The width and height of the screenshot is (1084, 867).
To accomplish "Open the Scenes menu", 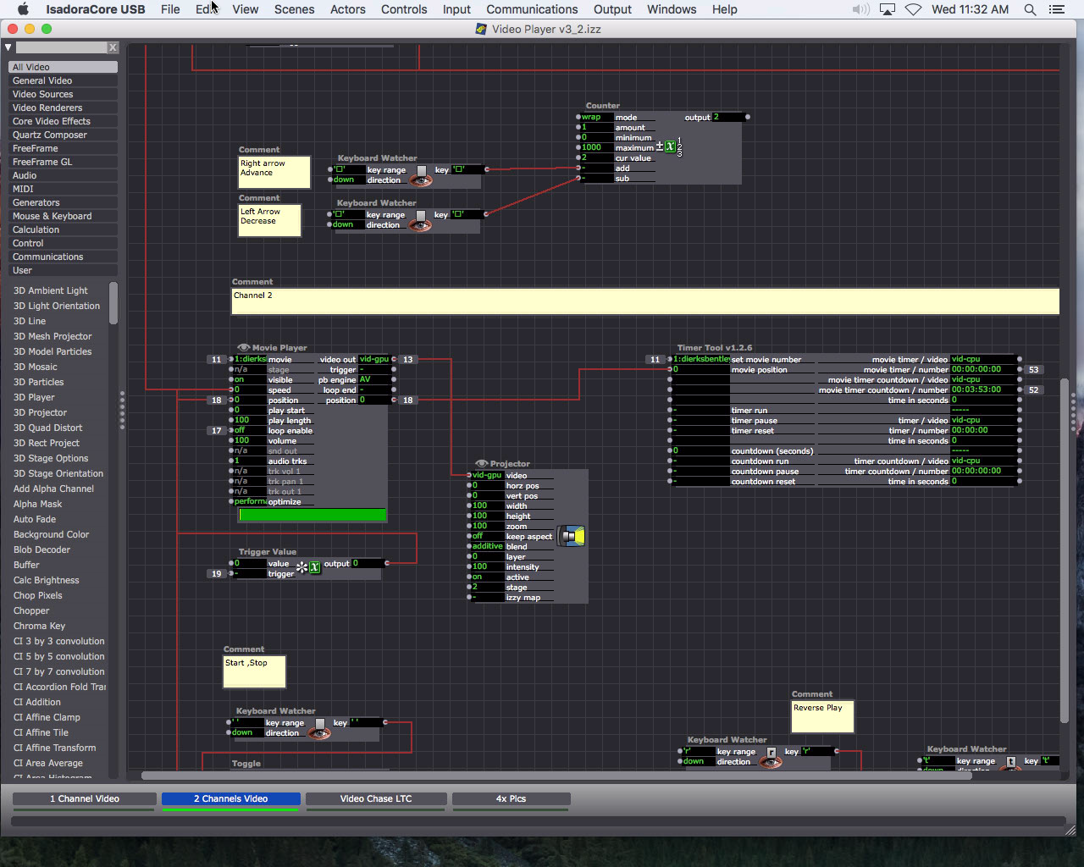I will [x=294, y=9].
